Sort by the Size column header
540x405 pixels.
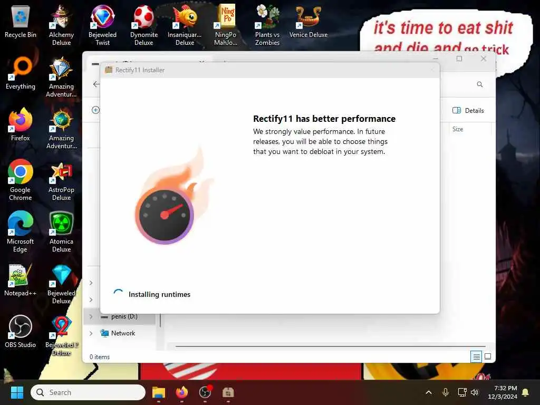click(458, 129)
